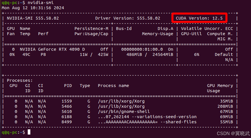251x138 pixels.
Task: Click the Process name column header
Action: click(113, 86)
